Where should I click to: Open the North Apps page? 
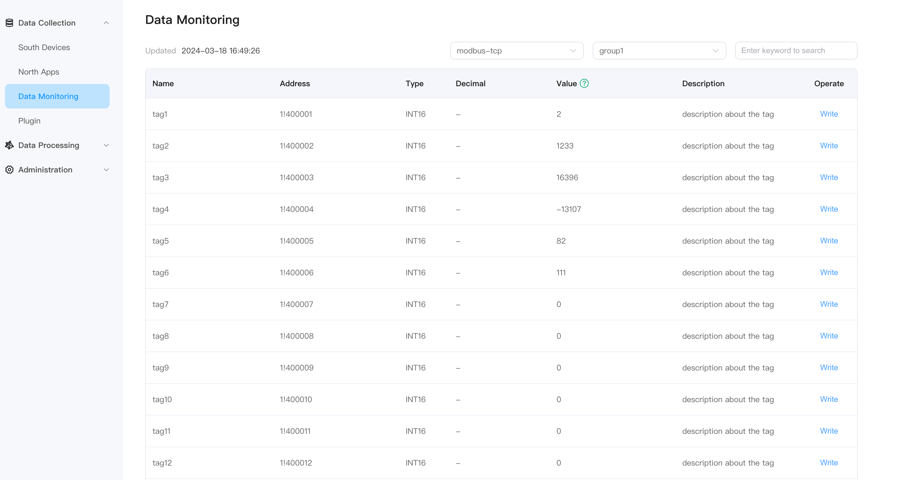tap(38, 72)
